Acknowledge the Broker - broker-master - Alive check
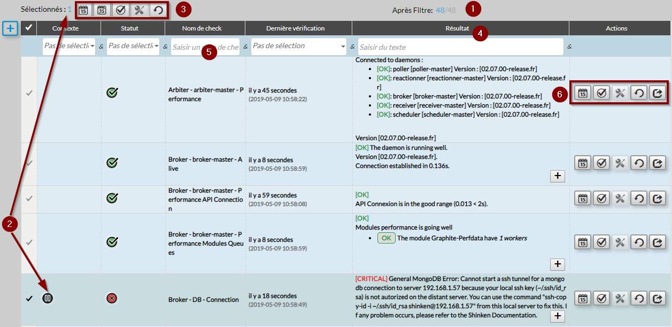Image resolution: width=672 pixels, height=327 pixels. pos(601,163)
